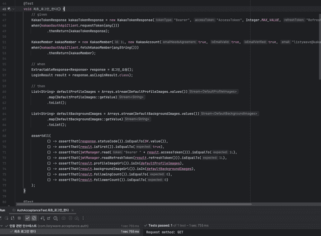Open test history clock icon
321x236 pixels.
tap(56, 218)
